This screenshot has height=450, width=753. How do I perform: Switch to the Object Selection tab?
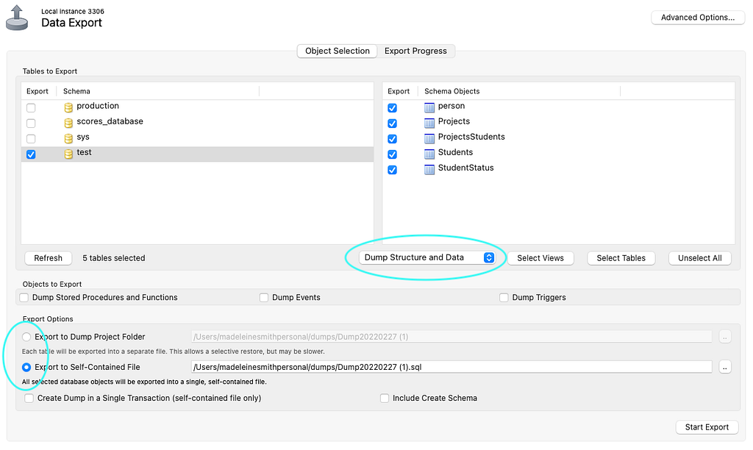click(337, 51)
